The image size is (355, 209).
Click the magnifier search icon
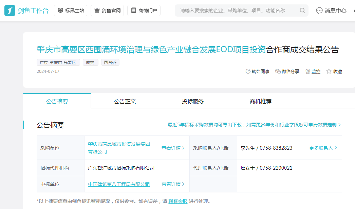pyautogui.click(x=302, y=11)
